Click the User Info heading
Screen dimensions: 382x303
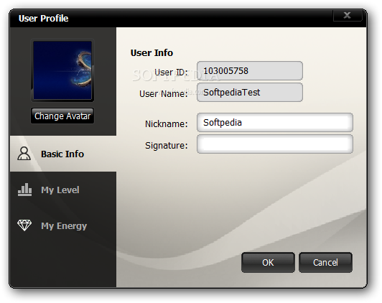(152, 52)
